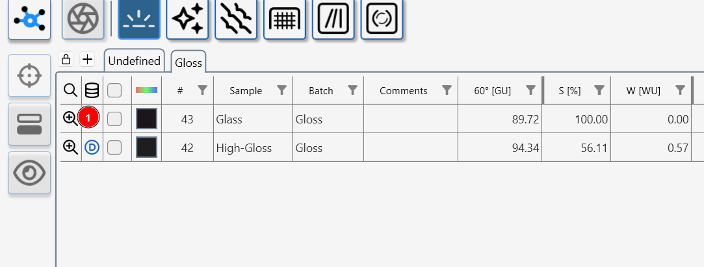Viewport: 704px width, 267px height.
Task: Click the plus add tab button
Action: point(87,60)
